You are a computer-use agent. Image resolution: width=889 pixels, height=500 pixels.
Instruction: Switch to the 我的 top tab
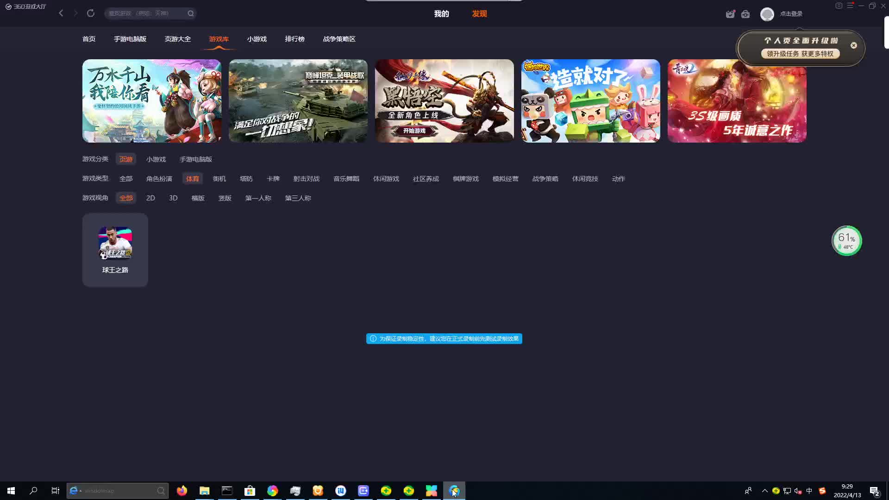point(441,14)
